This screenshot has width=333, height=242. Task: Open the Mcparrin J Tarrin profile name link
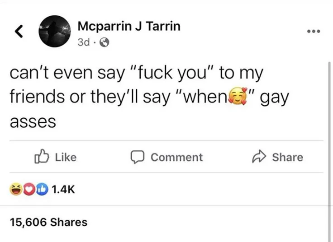[129, 26]
